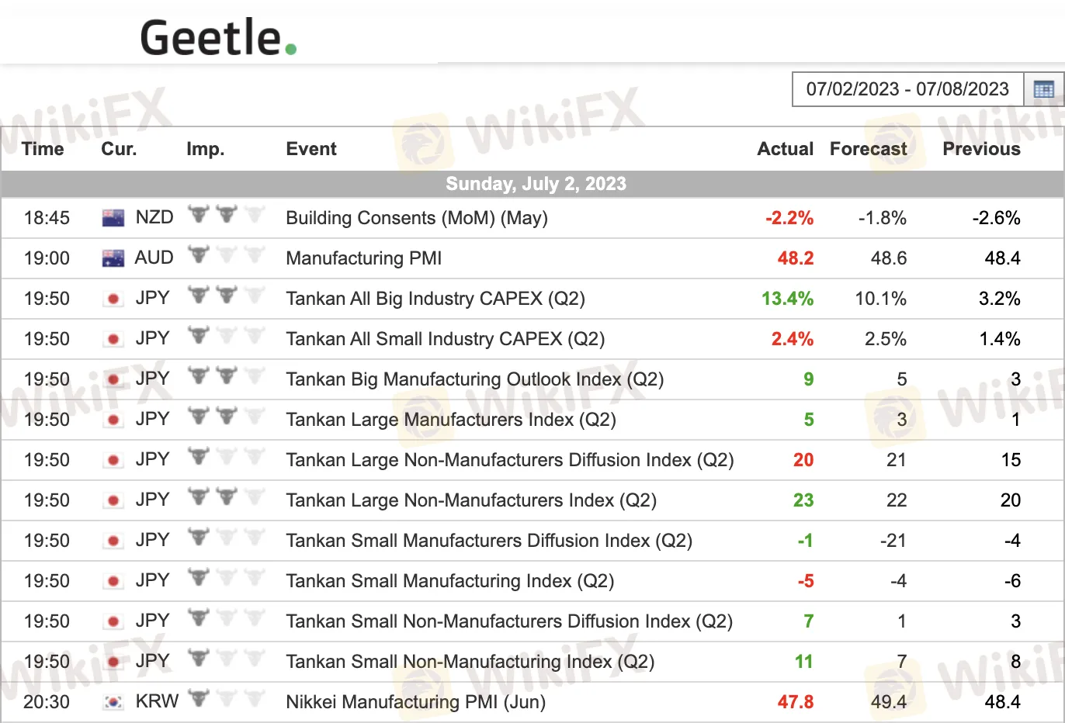Click the Geetle logo
Image resolution: width=1065 pixels, height=723 pixels.
click(x=218, y=38)
